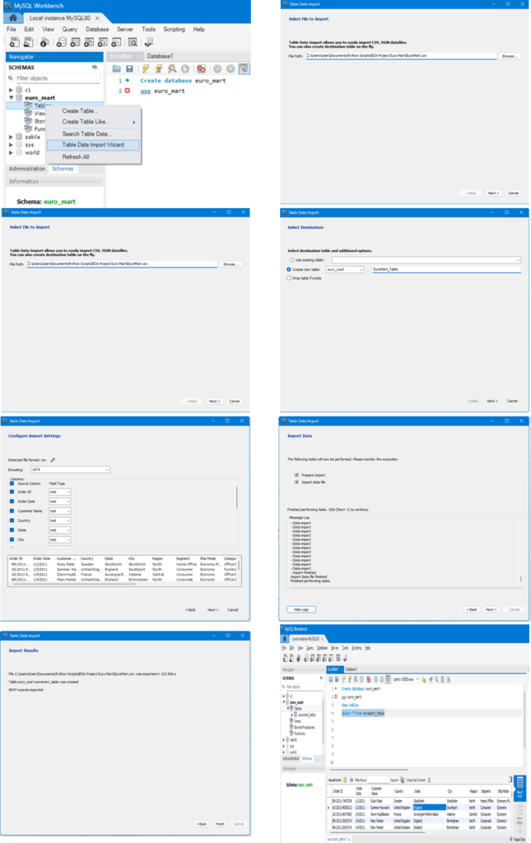Create new table icon, window with context menu
This screenshot has width=531, height=843.
(x=75, y=42)
